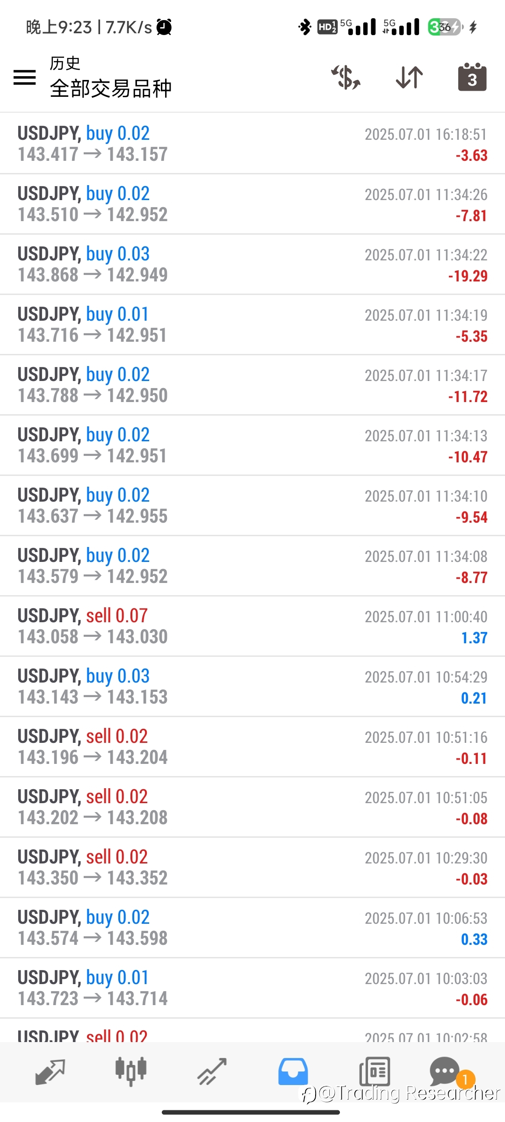Image resolution: width=505 pixels, height=1122 pixels.
Task: Switch to the candlestick Chart tab
Action: pyautogui.click(x=131, y=1071)
